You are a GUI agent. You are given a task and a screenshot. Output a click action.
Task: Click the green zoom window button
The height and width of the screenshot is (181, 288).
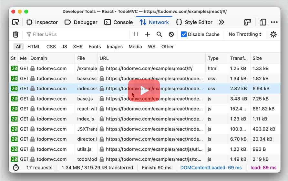point(26,12)
